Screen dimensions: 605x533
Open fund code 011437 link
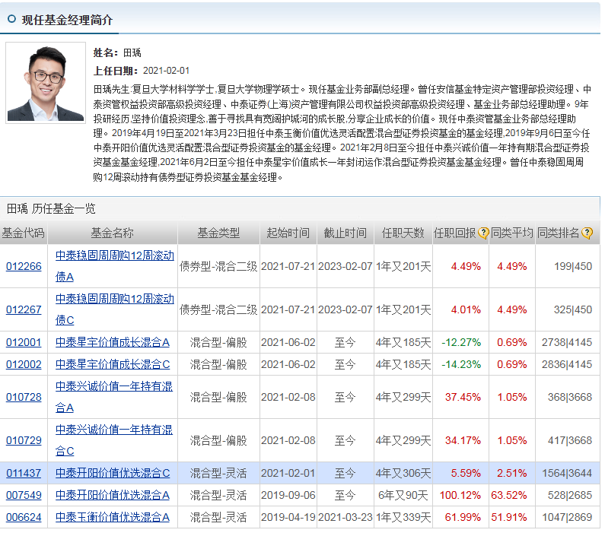[24, 473]
